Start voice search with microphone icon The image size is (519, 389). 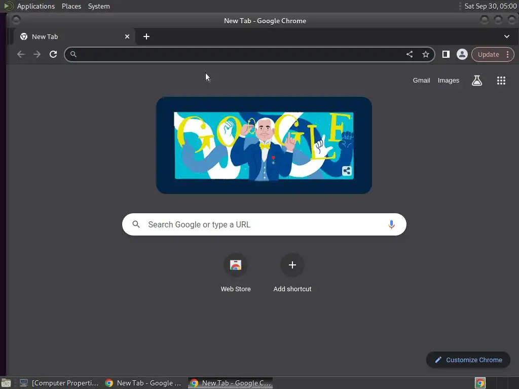coord(391,224)
